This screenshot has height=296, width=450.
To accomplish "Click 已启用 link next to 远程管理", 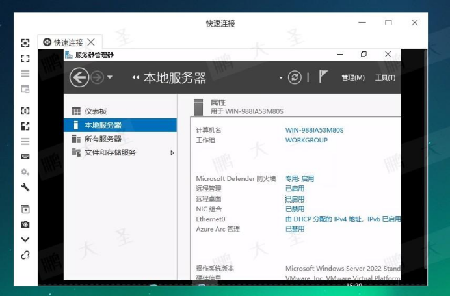I will point(295,189).
